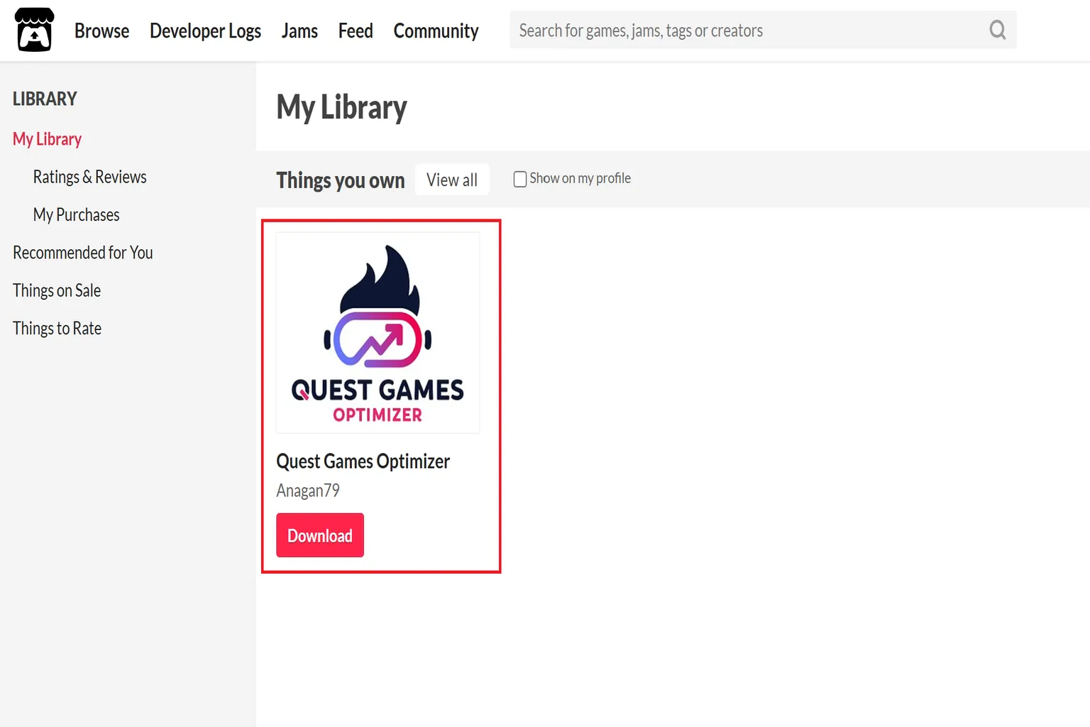Image resolution: width=1090 pixels, height=727 pixels.
Task: Click inside the search input field
Action: 710,30
